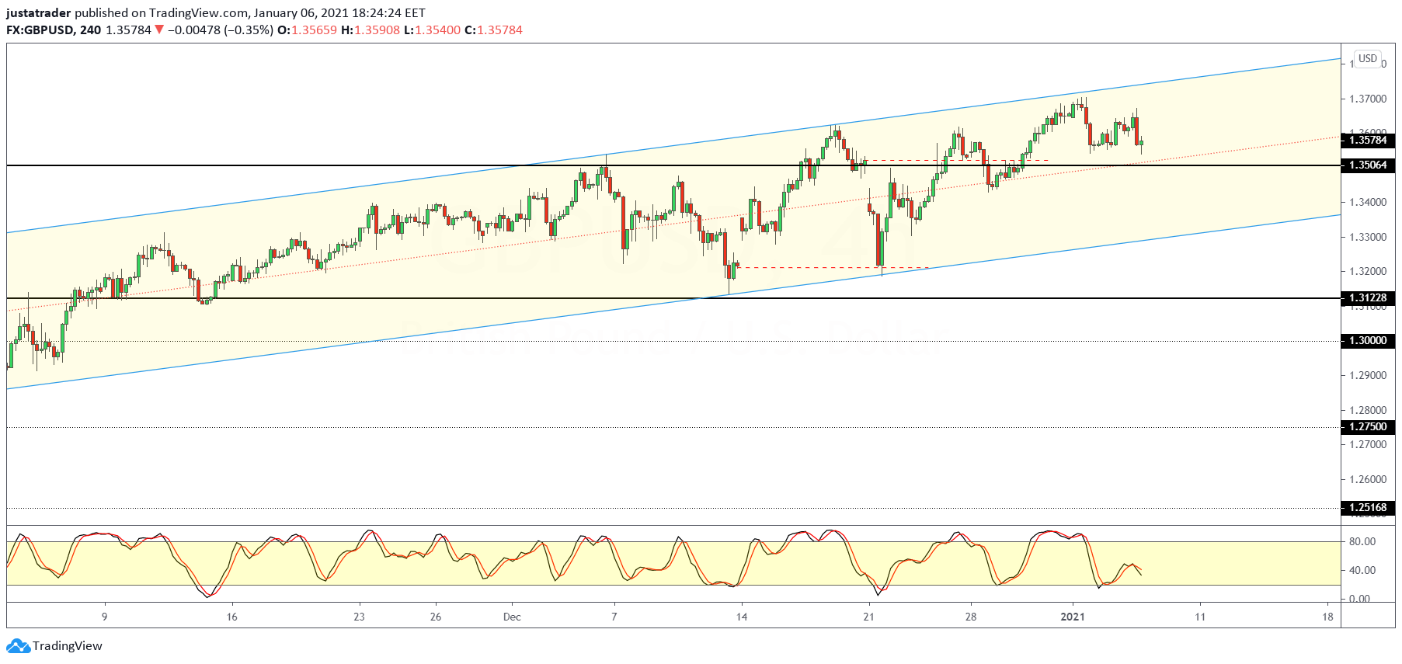Click the 1.33000 price axis label

pyautogui.click(x=1368, y=237)
